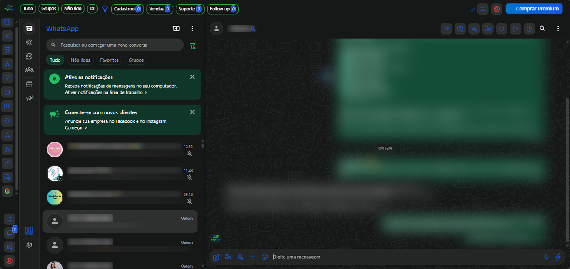Open the bell notifications icon
Image resolution: width=570 pixels, height=269 pixels.
pyautogui.click(x=9, y=233)
